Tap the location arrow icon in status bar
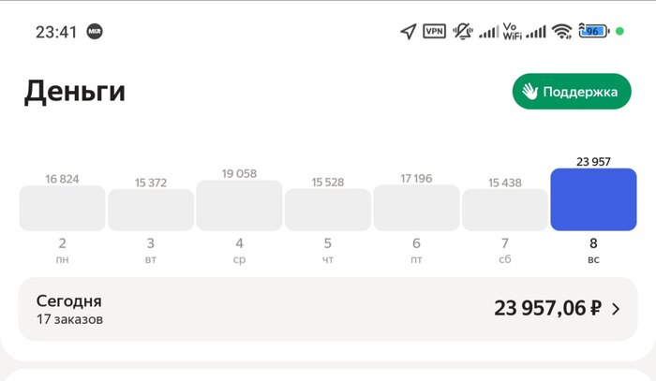Viewport: 656px width, 381px height. tap(409, 31)
